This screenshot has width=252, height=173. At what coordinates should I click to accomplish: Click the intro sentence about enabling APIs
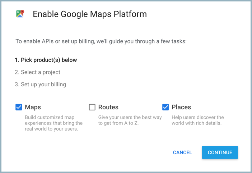click(101, 41)
